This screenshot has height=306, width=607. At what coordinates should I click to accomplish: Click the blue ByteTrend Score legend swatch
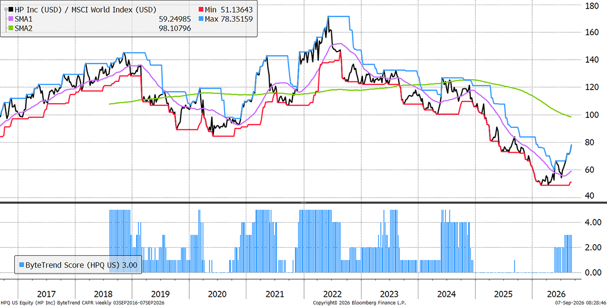pos(21,265)
